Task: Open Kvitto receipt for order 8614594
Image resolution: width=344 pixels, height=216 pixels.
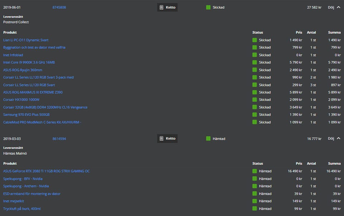Action: point(167,138)
